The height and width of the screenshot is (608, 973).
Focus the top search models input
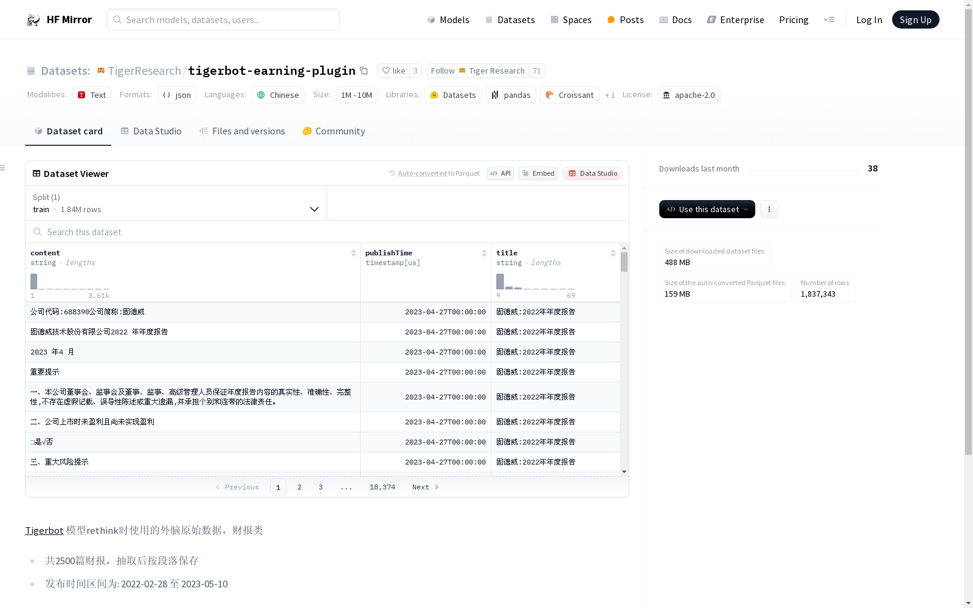pyautogui.click(x=223, y=19)
